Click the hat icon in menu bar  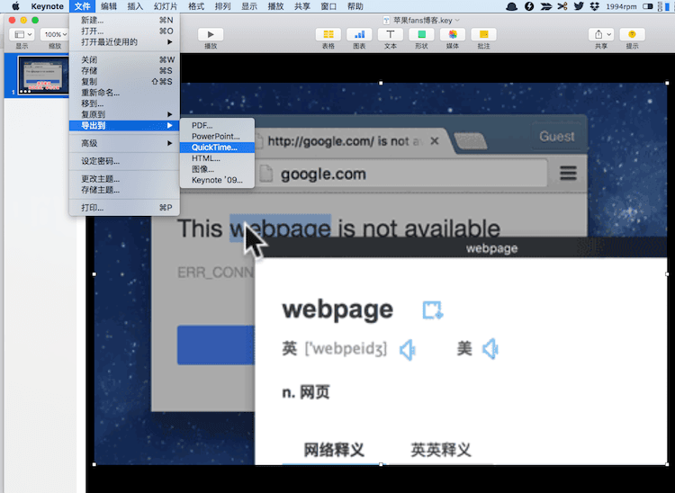click(511, 6)
